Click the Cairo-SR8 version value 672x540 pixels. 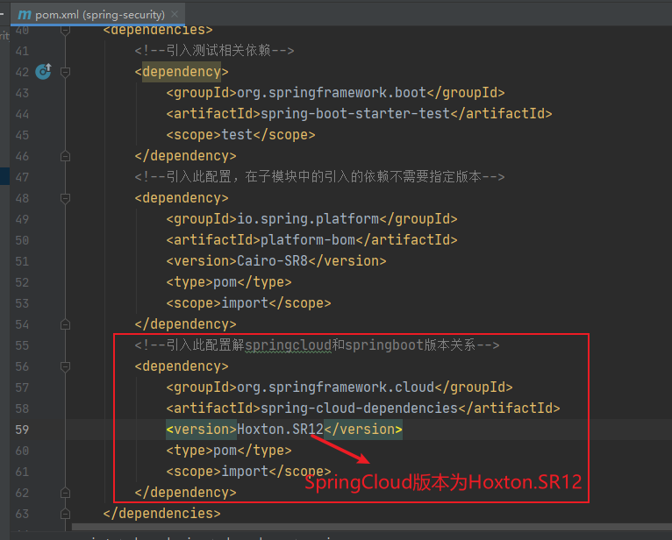click(x=272, y=260)
